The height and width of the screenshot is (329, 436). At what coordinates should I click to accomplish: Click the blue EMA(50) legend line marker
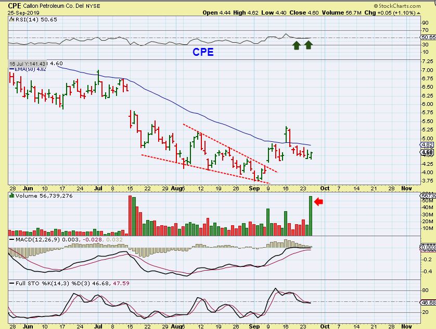point(11,69)
